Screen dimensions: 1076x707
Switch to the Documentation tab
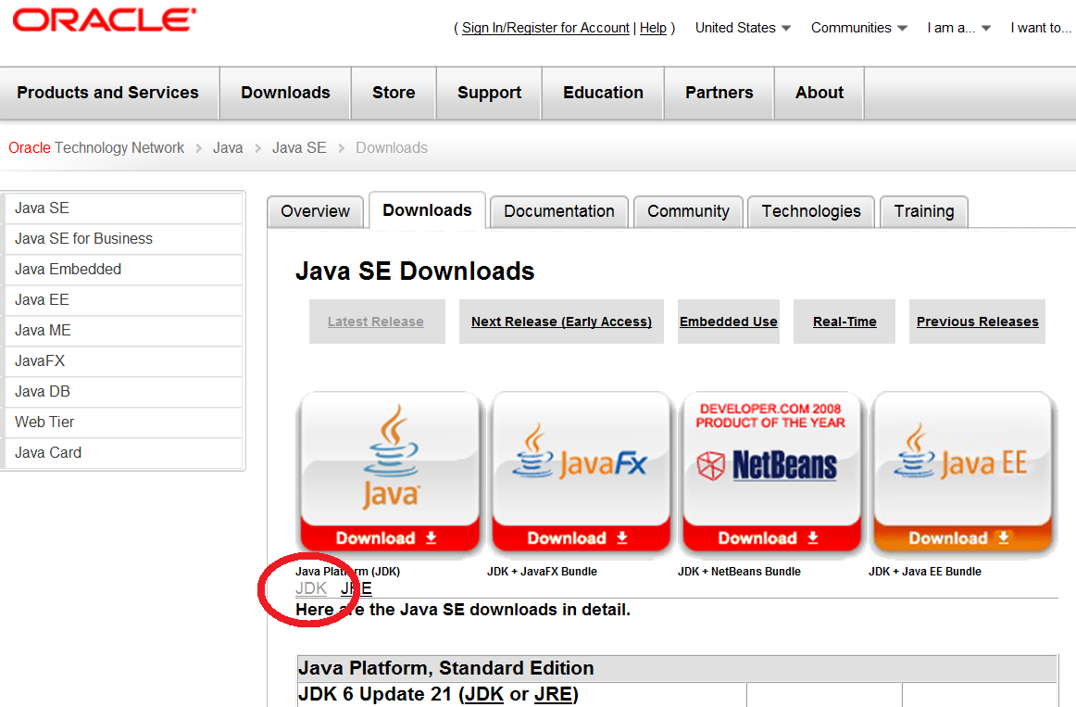(x=559, y=211)
